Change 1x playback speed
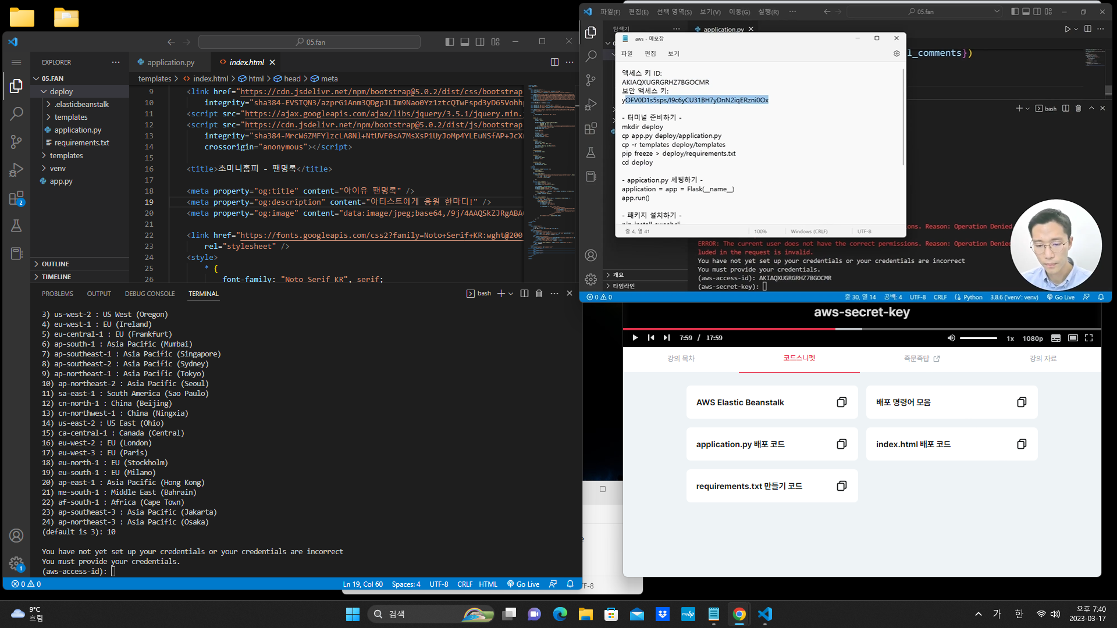Image resolution: width=1117 pixels, height=628 pixels. tap(1011, 338)
